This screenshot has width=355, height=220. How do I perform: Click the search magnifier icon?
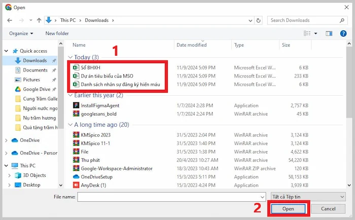(x=342, y=20)
